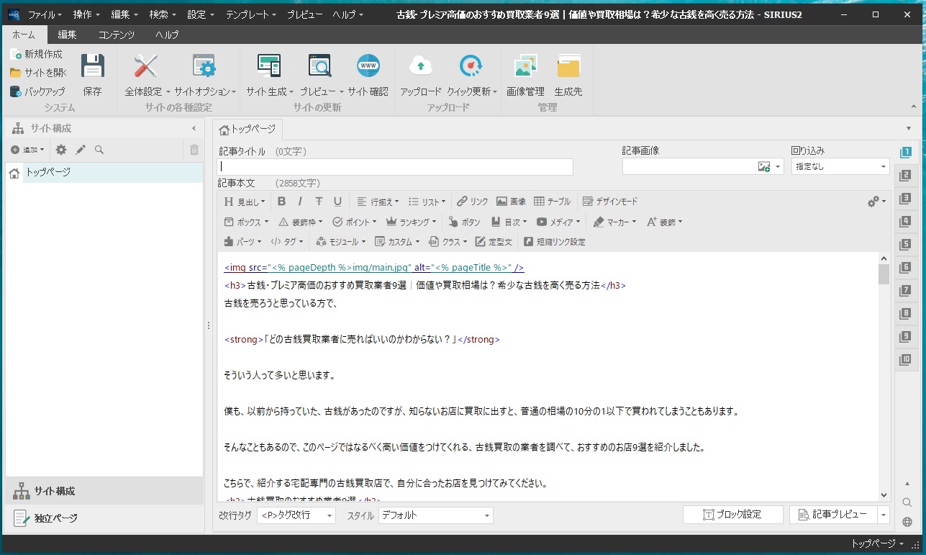
Task: Open the スタイル デフォルト combo box
Action: [x=436, y=515]
